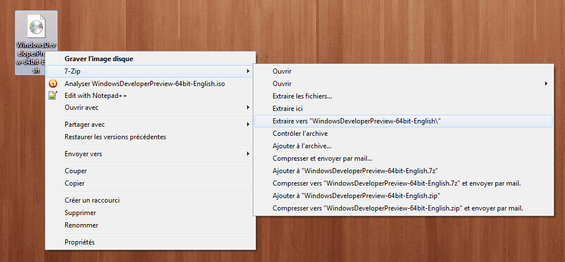The height and width of the screenshot is (262, 565).
Task: Select Compresser vers .7z et envoyer par mail
Action: click(397, 183)
